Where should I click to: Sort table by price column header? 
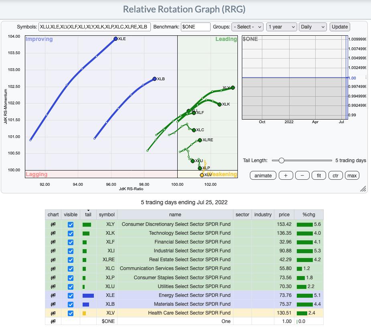(284, 215)
